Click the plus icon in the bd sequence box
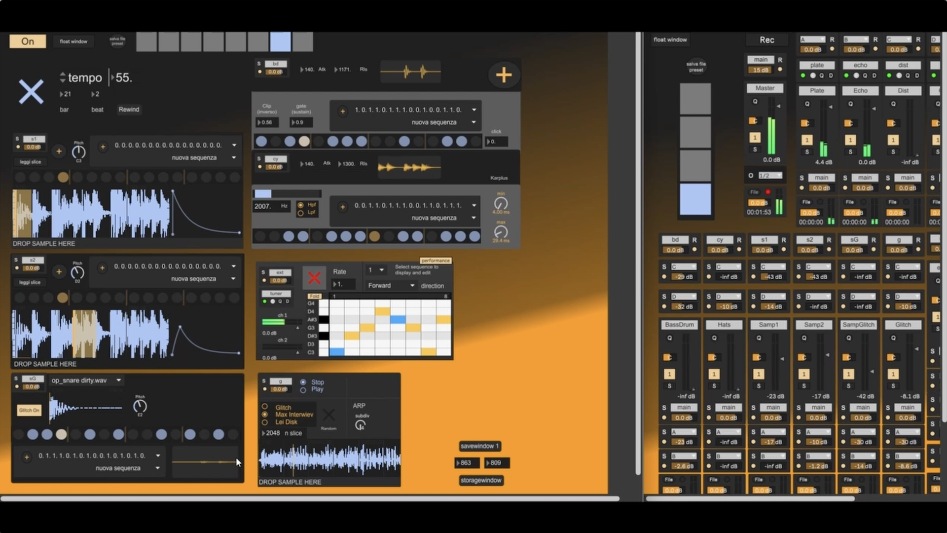This screenshot has width=947, height=533. click(342, 111)
